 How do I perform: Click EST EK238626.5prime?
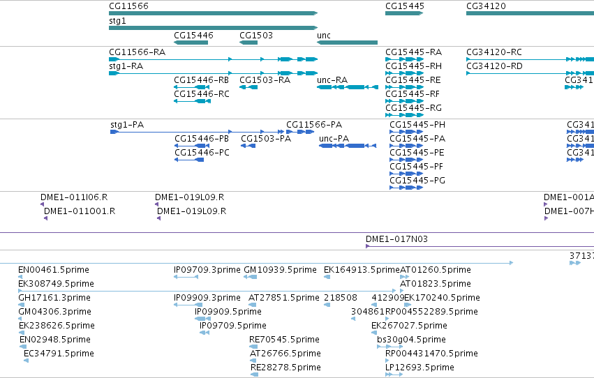(57, 326)
